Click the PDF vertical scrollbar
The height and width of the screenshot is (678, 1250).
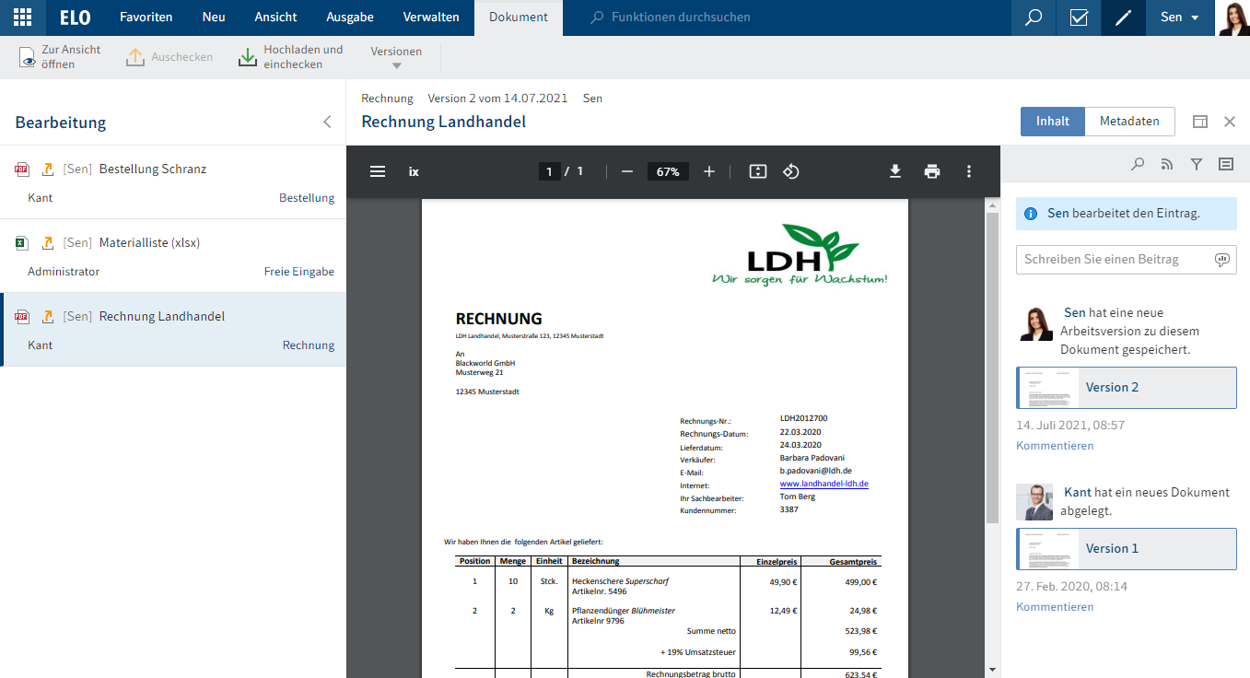(992, 368)
